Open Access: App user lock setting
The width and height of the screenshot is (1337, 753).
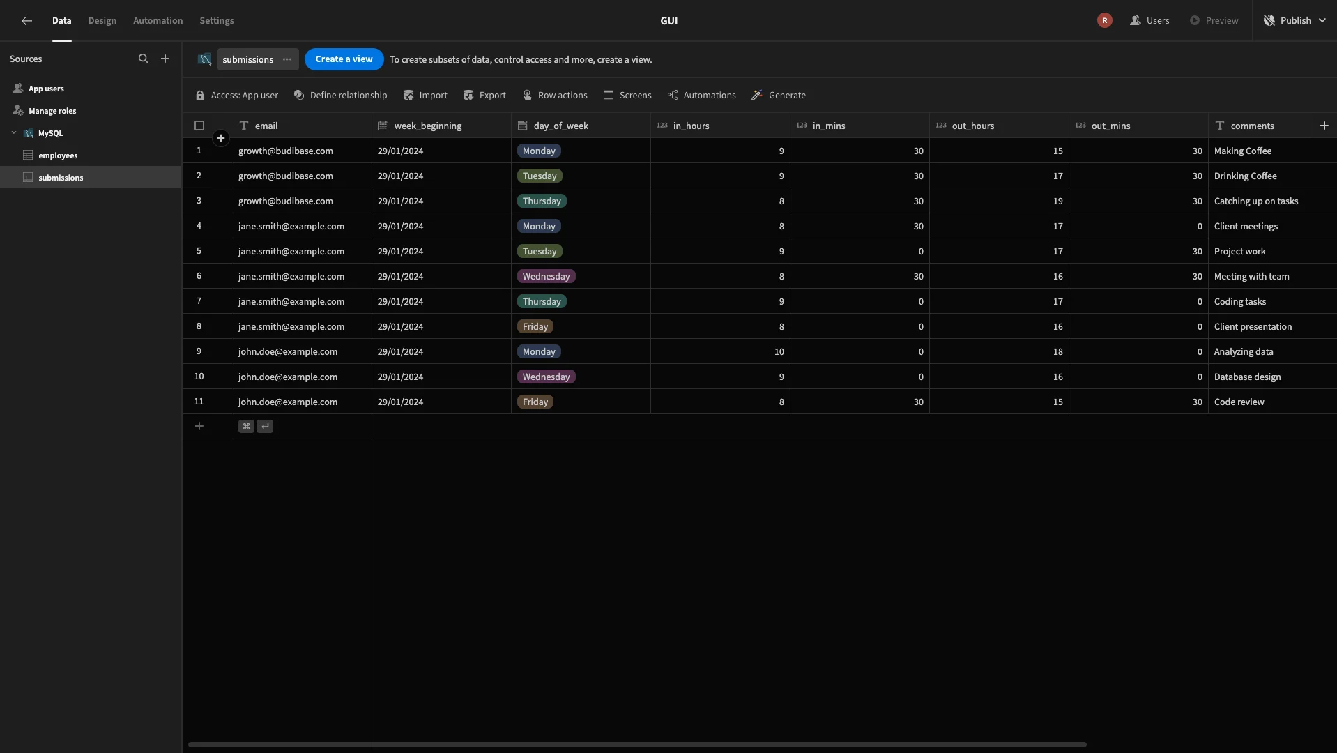[237, 95]
